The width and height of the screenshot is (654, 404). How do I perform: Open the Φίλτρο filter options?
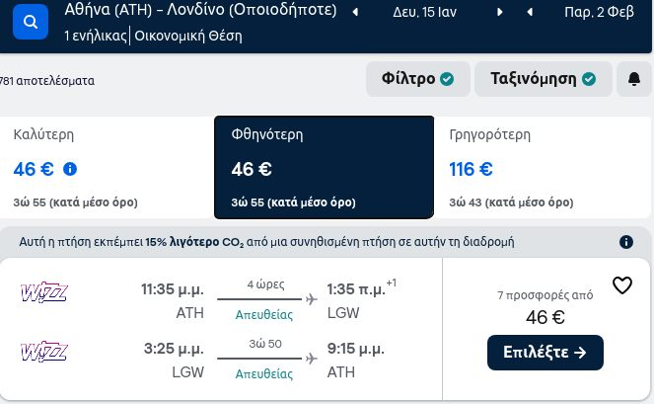[x=418, y=79]
